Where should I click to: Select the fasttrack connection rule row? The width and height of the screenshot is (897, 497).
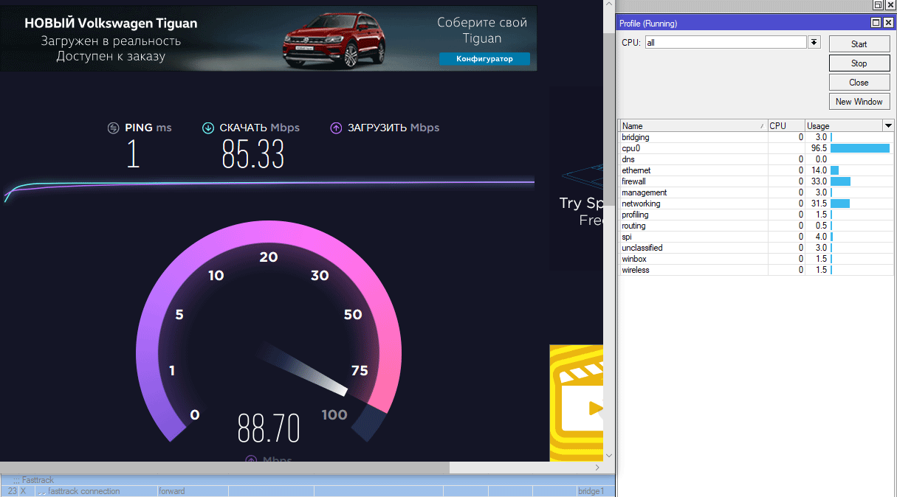pyautogui.click(x=83, y=491)
